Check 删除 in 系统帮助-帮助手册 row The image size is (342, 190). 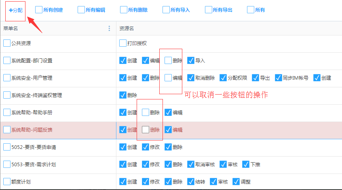[x=146, y=112]
